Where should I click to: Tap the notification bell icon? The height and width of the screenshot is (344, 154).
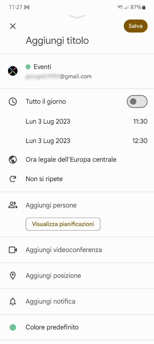tap(13, 302)
